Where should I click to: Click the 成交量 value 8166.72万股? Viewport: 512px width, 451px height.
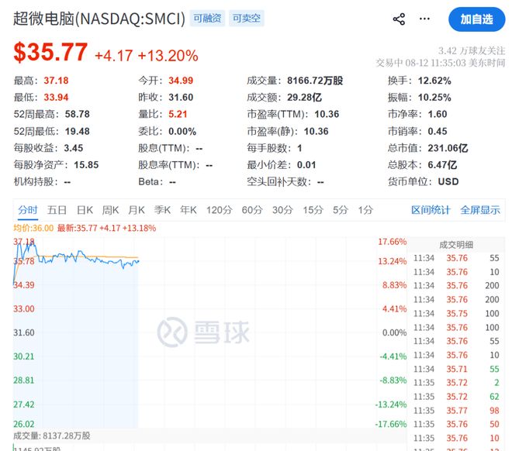[315, 81]
